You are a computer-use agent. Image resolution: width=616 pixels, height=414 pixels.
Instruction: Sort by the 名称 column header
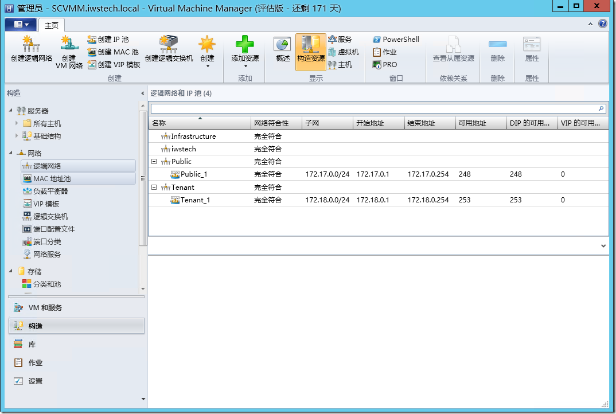[200, 123]
